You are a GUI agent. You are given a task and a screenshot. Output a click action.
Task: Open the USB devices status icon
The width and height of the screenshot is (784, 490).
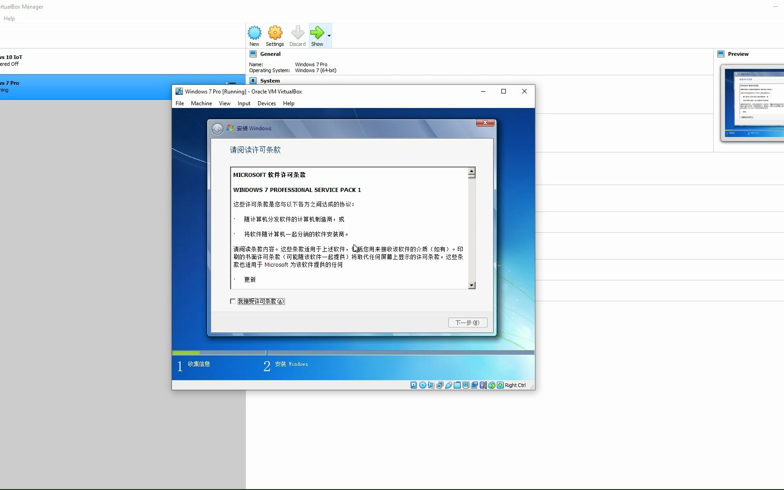(x=449, y=385)
